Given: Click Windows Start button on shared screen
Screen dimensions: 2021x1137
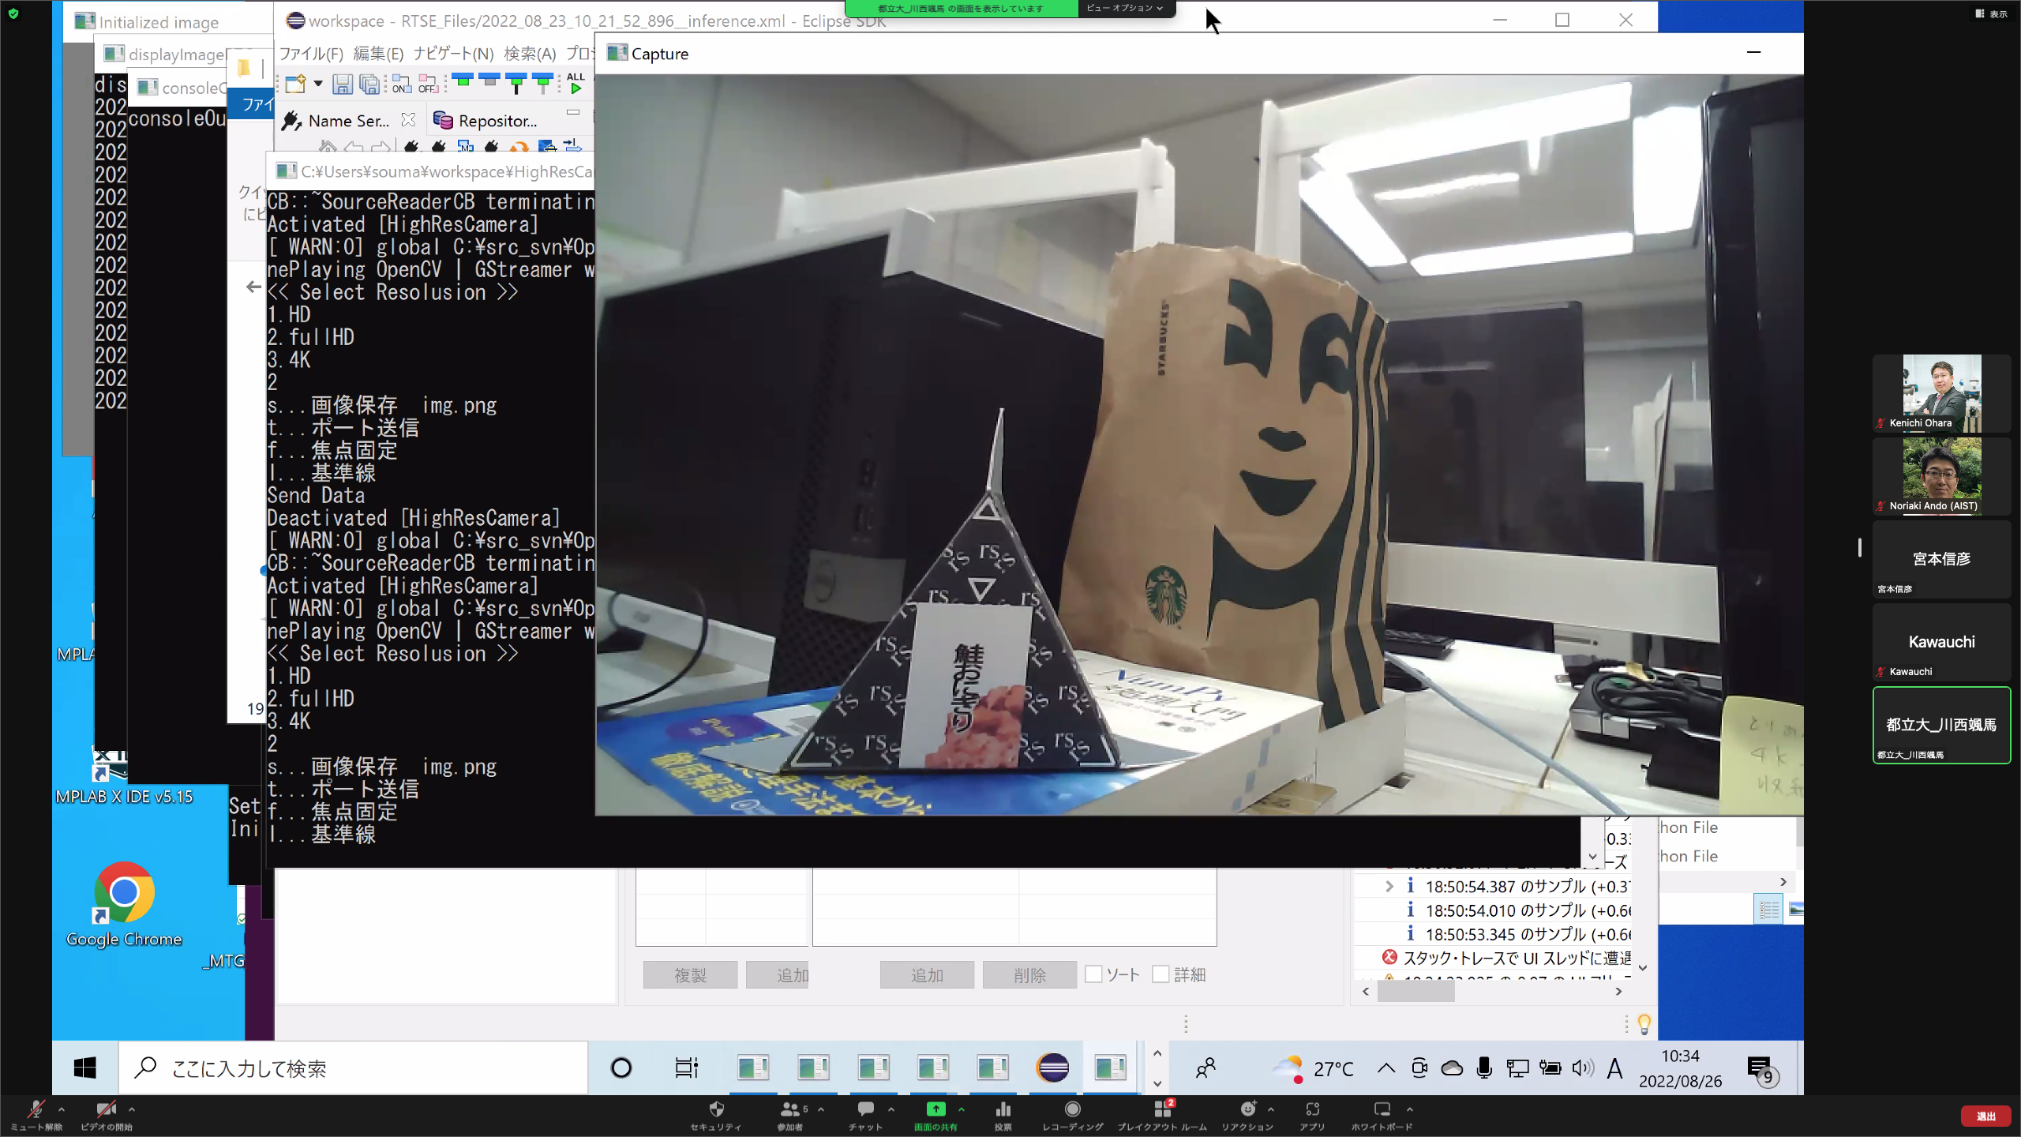Looking at the screenshot, I should click(84, 1068).
